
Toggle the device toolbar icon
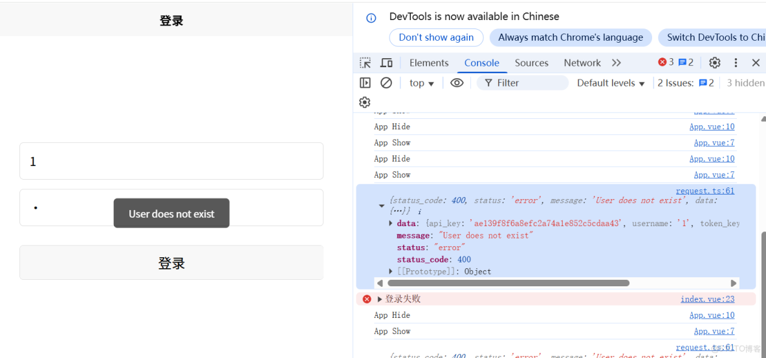386,63
